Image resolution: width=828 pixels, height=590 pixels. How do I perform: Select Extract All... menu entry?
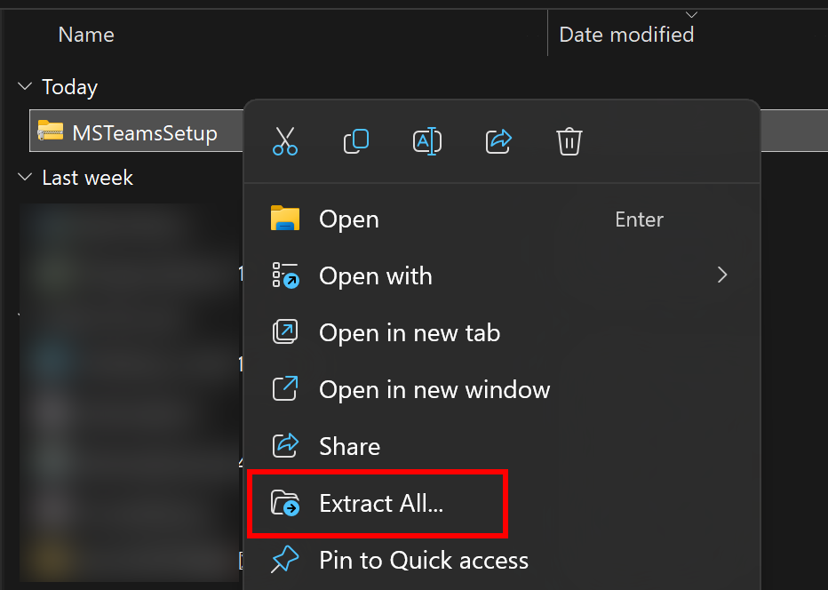pos(381,504)
